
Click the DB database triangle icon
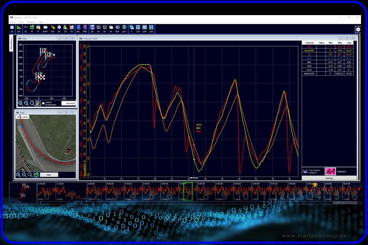pos(19,29)
